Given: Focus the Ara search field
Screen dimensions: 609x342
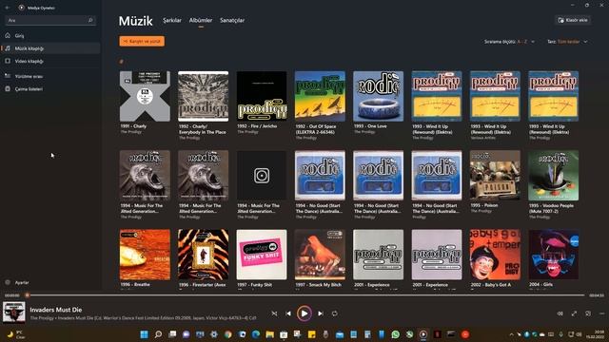Looking at the screenshot, I should tap(50, 20).
